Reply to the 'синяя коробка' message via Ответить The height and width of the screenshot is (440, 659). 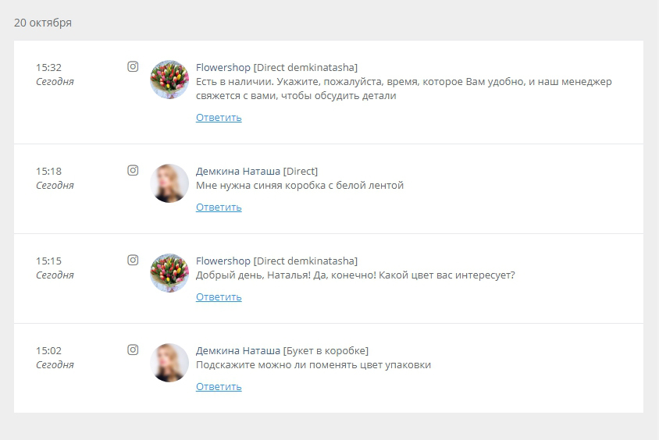[219, 208]
